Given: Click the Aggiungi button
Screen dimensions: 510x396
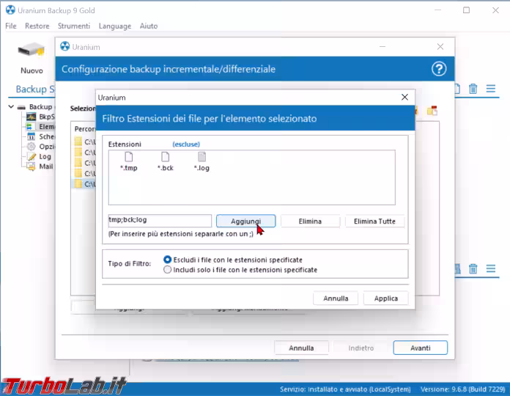Looking at the screenshot, I should 246,221.
